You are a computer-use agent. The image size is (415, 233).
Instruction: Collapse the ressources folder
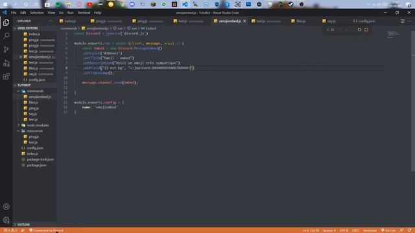pyautogui.click(x=34, y=131)
